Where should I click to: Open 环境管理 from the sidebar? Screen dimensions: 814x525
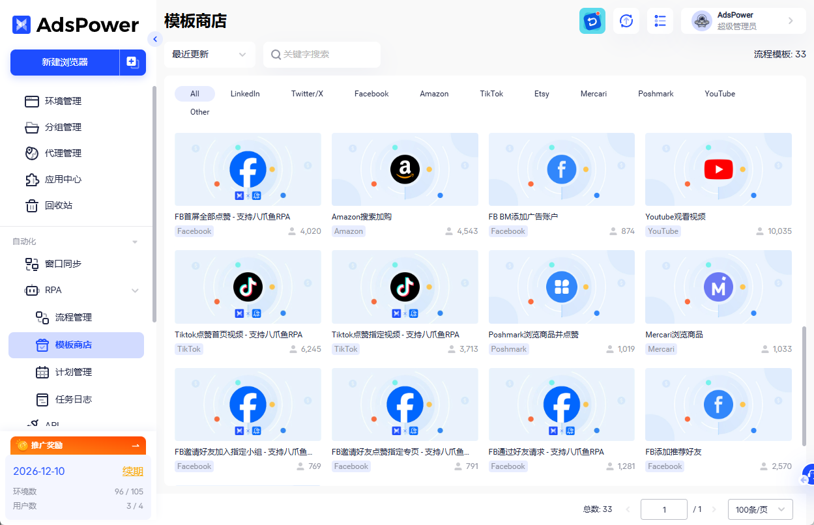[x=63, y=101]
